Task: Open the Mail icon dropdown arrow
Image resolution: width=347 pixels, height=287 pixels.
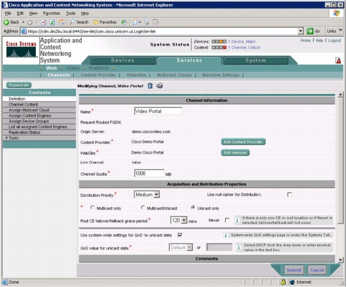Action: pos(140,22)
